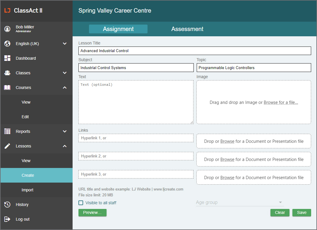This screenshot has height=230, width=317.
Task: Select the Assignment tab
Action: pyautogui.click(x=118, y=29)
